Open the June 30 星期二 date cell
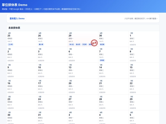Screen dimensions: 166x124 (113, 39)
